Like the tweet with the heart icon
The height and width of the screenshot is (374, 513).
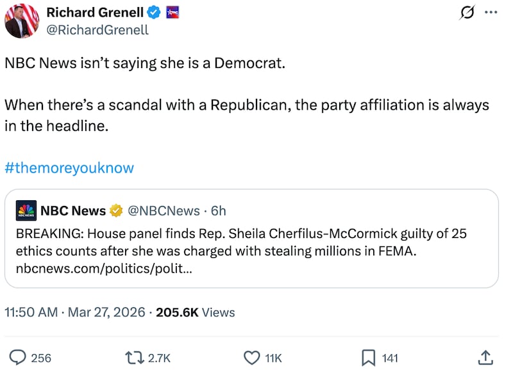(x=252, y=357)
